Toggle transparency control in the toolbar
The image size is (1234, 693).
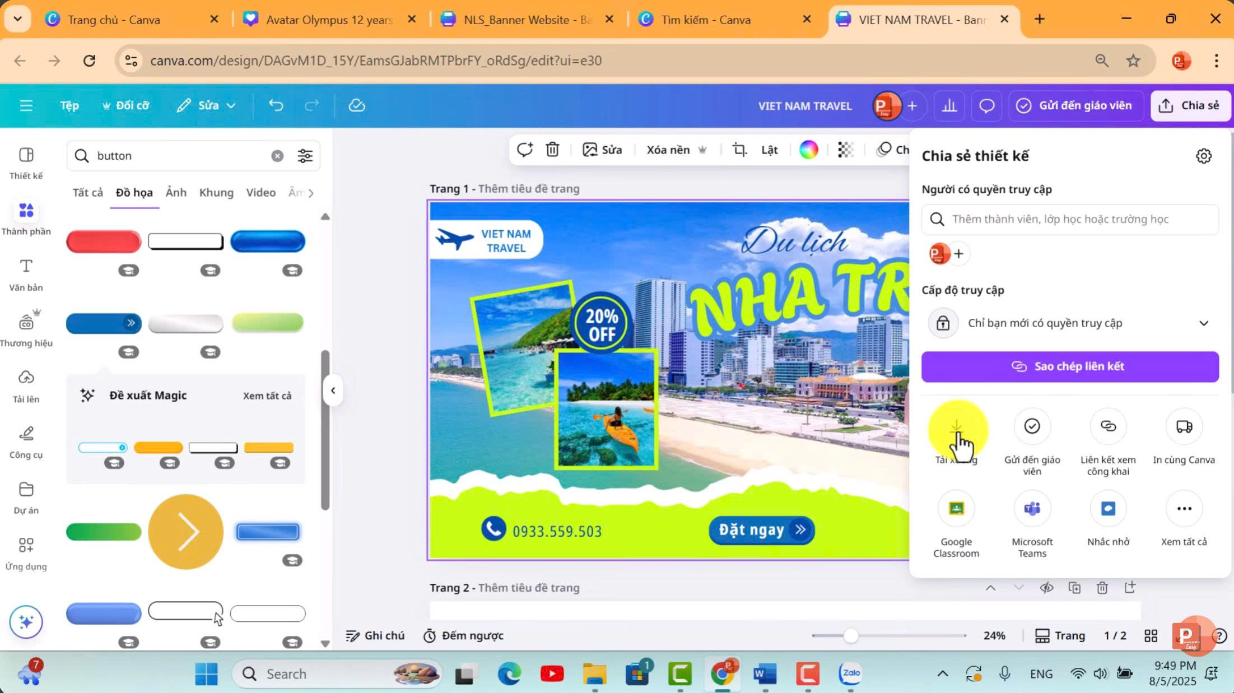click(x=845, y=150)
